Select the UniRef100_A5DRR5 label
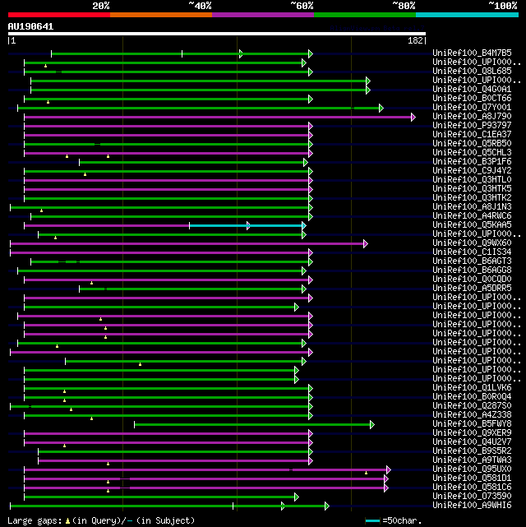526x527 pixels. pos(472,289)
